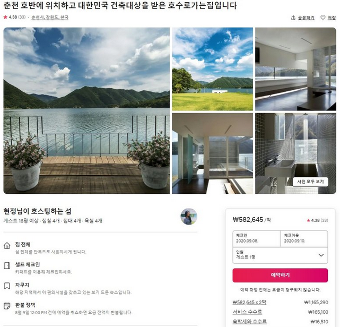The image size is (340, 327).
Task: Open the large lake deck photo
Action: (86, 110)
